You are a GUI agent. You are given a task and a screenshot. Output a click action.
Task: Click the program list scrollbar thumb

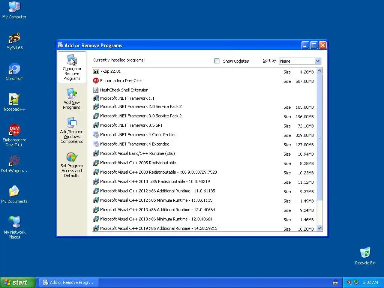click(319, 137)
